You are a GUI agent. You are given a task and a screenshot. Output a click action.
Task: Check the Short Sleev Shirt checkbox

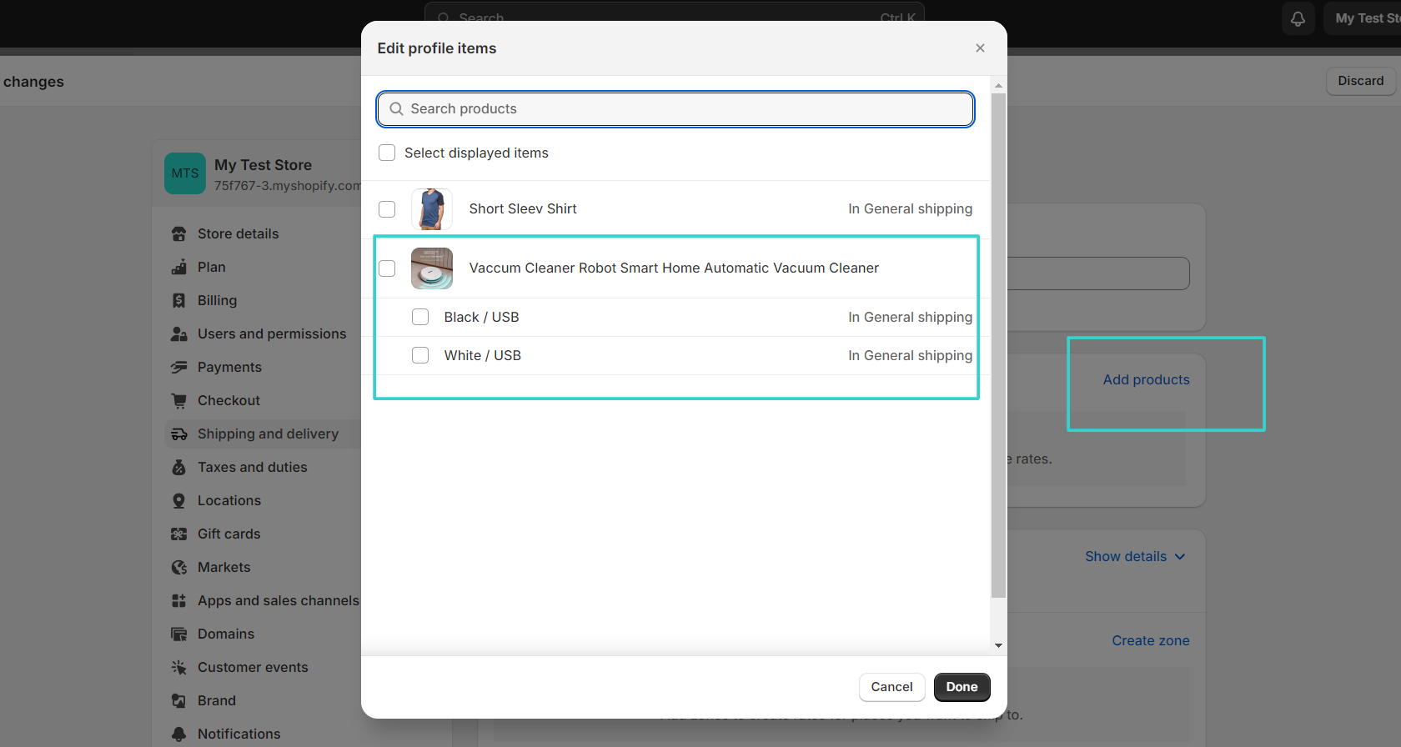coord(387,208)
